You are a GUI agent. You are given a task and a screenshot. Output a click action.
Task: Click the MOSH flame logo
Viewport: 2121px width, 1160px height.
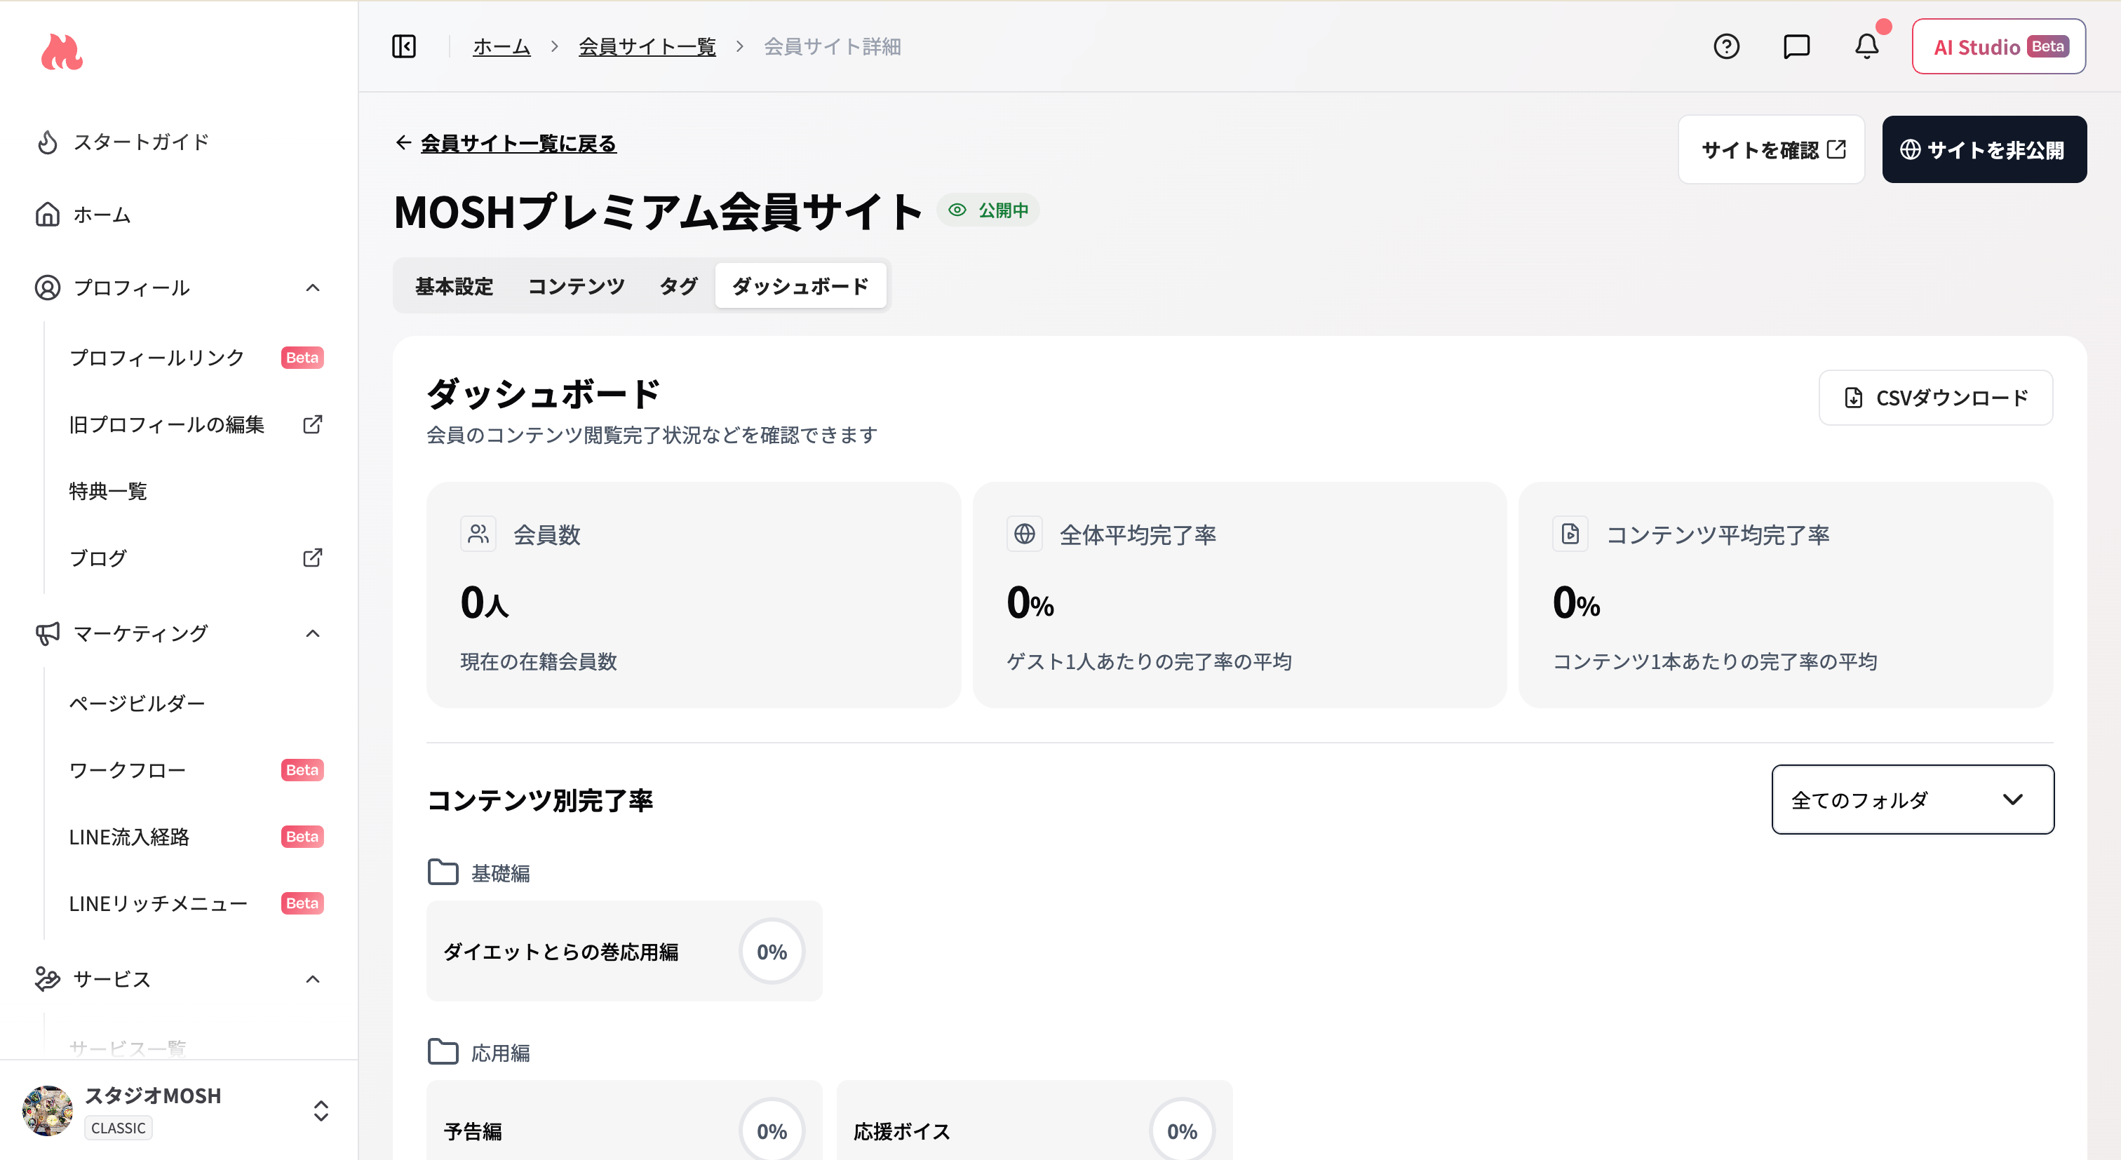click(x=62, y=51)
